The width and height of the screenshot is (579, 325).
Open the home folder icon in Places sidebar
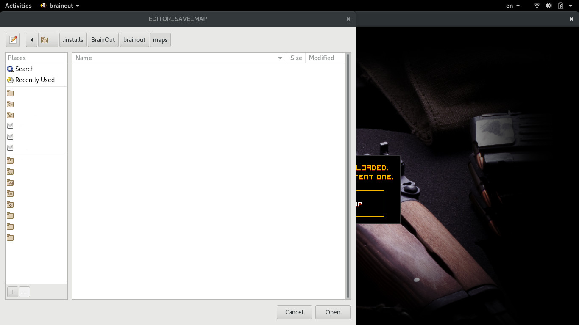10,104
